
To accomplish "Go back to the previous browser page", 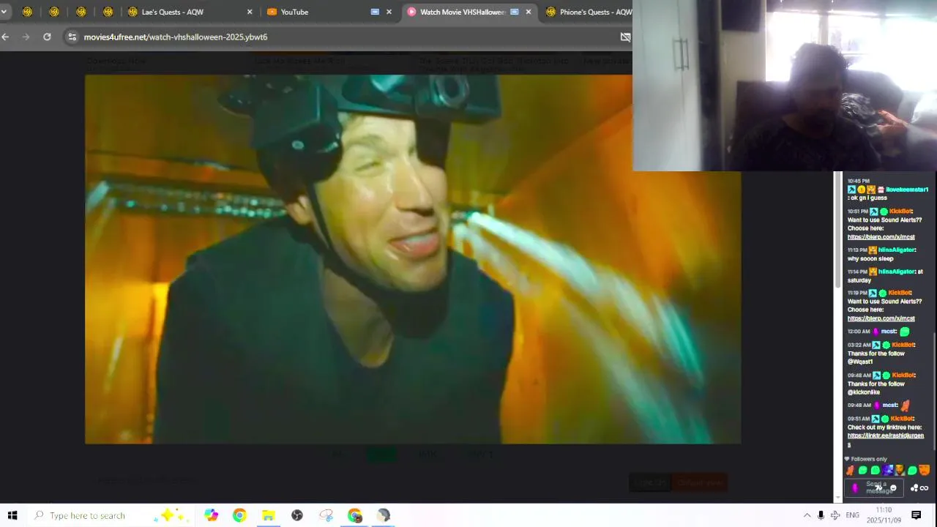I will pyautogui.click(x=6, y=37).
